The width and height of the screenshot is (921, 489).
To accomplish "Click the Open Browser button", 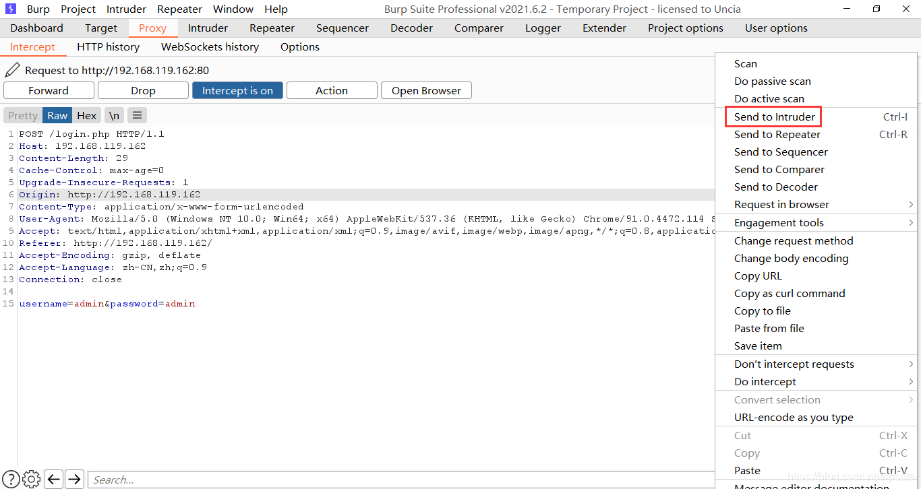I will (426, 90).
